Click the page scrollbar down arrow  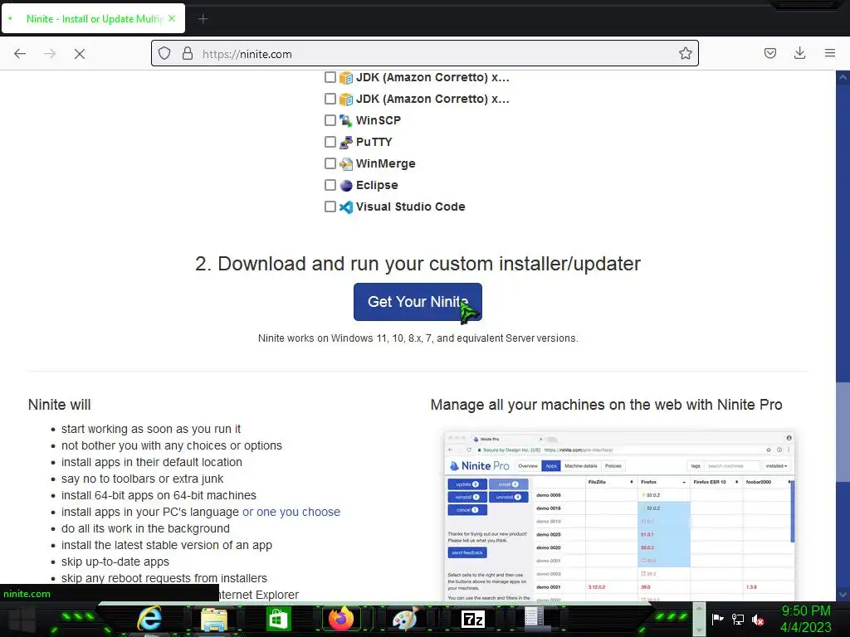(x=843, y=594)
